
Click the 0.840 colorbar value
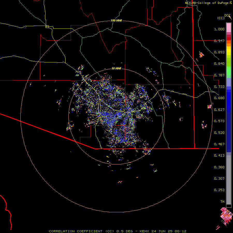tap(219, 64)
